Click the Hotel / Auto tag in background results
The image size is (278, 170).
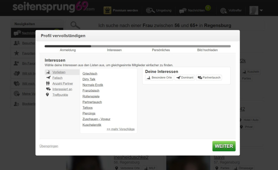coord(249,120)
